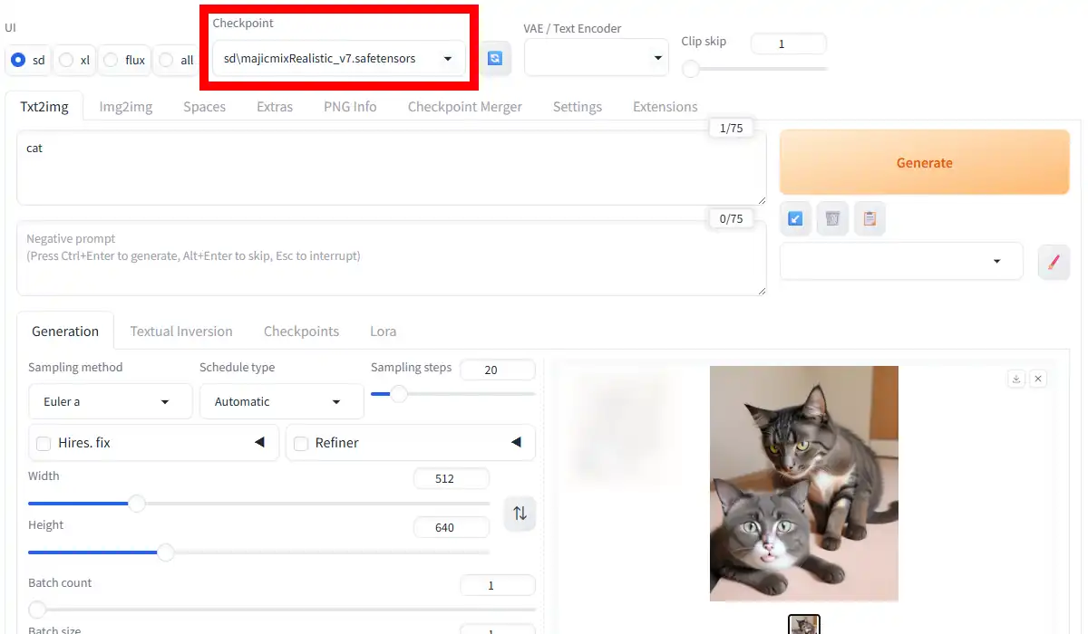Image resolution: width=1088 pixels, height=634 pixels.
Task: Enable the Refiner checkbox
Action: [300, 444]
